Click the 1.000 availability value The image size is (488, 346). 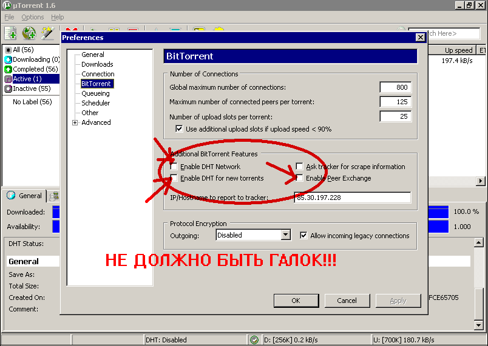462,227
